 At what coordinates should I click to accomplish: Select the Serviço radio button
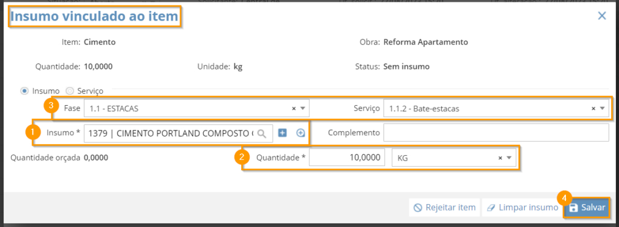click(x=70, y=91)
